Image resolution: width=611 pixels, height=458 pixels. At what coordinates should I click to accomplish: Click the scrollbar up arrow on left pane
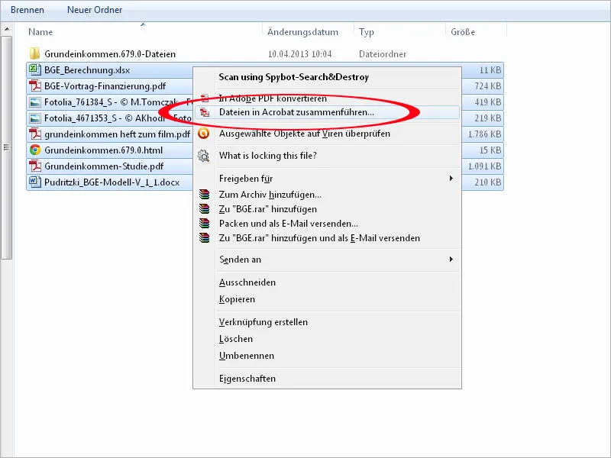[x=7, y=29]
